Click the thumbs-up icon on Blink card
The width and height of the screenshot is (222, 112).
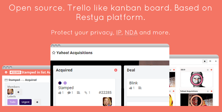[131, 88]
